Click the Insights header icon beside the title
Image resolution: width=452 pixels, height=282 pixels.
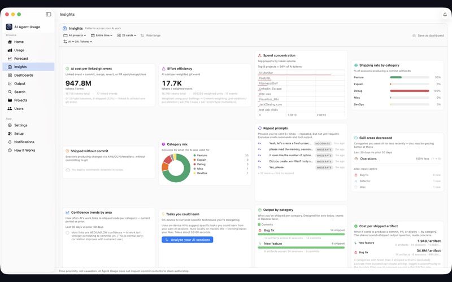pyautogui.click(x=64, y=28)
